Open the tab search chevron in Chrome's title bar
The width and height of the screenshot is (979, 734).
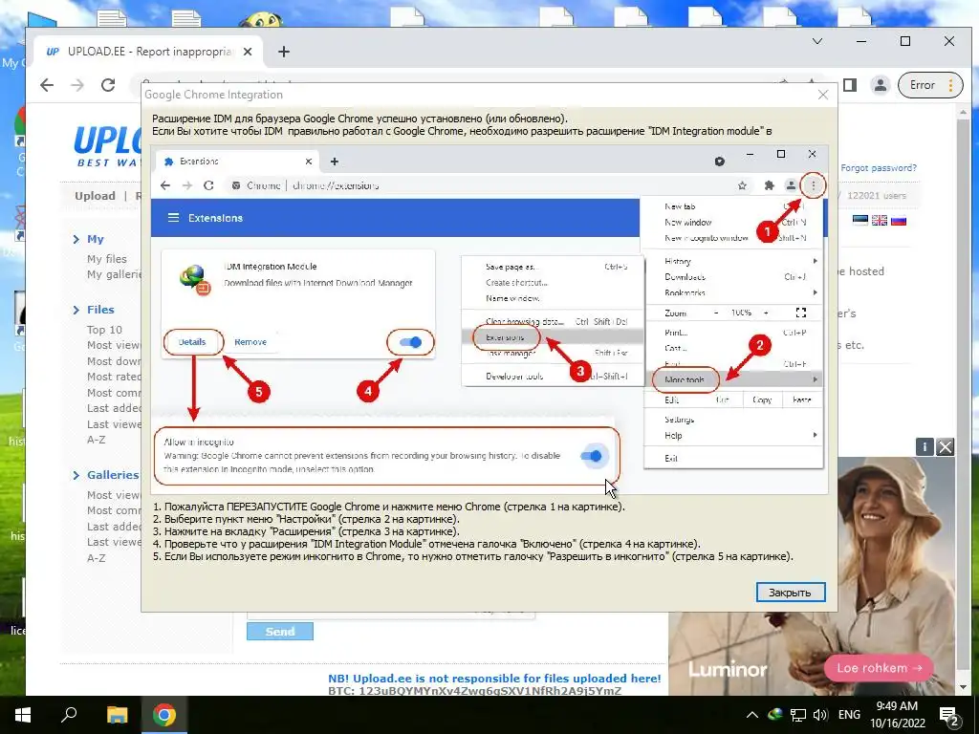point(816,41)
